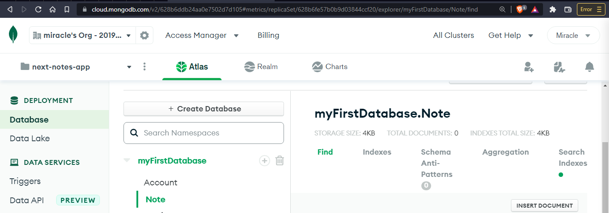Click the invite user icon

pyautogui.click(x=529, y=67)
